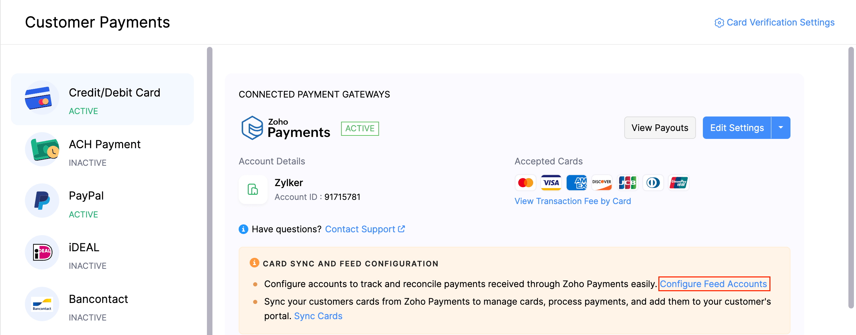Click the card verification gear icon
The image size is (856, 335).
(x=719, y=23)
